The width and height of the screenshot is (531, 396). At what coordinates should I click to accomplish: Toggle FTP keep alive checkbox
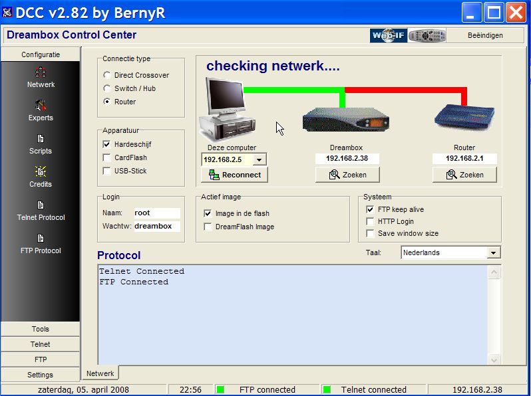(x=370, y=209)
